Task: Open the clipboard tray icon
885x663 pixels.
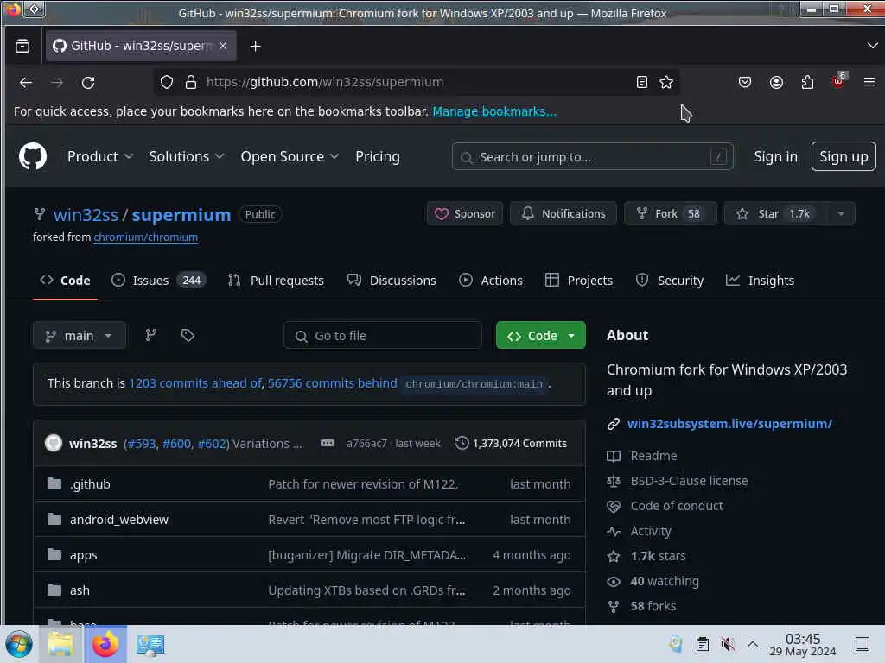Action: (702, 644)
